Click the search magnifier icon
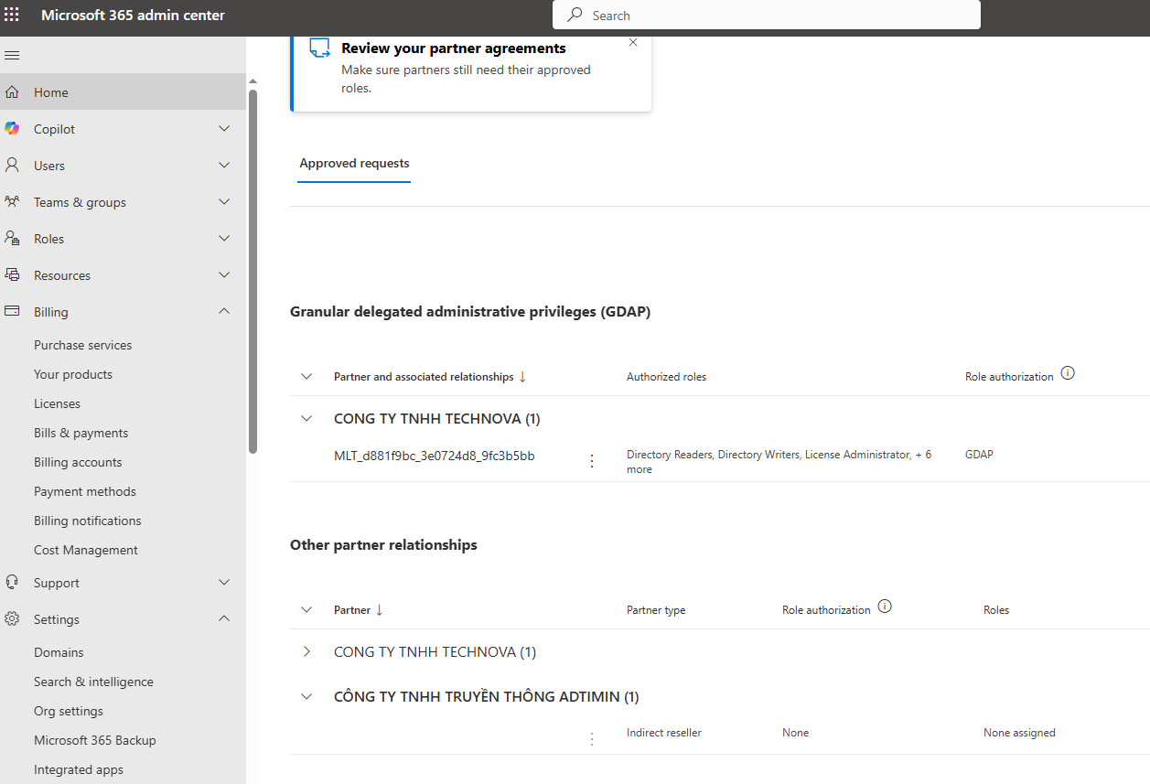 point(575,15)
